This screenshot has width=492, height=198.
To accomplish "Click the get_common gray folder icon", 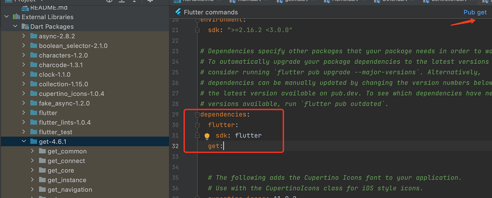I will (x=42, y=151).
